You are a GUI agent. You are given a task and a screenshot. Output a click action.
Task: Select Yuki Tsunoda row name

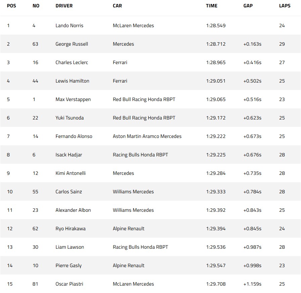pos(69,118)
